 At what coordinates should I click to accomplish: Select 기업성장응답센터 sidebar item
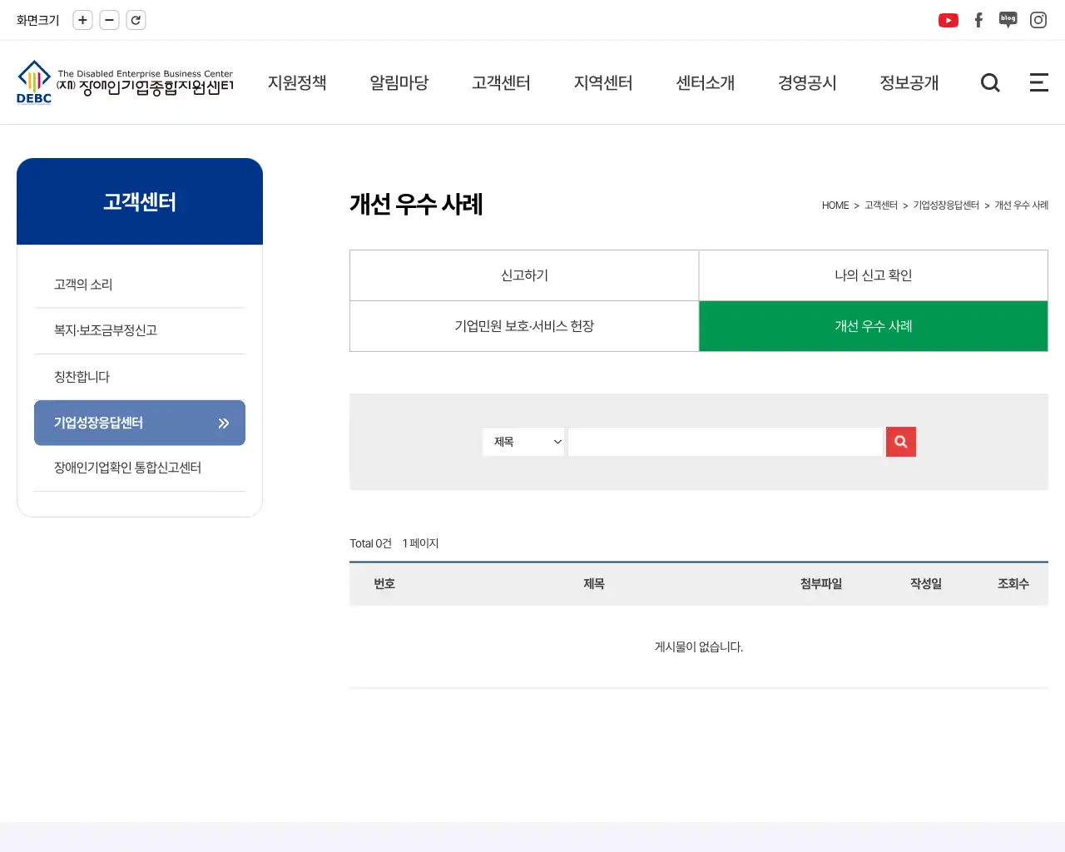pos(140,423)
